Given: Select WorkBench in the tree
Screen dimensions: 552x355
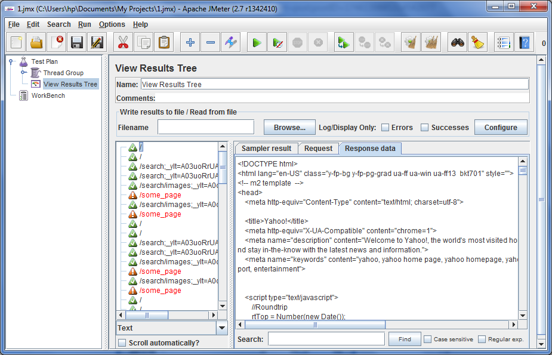Looking at the screenshot, I should click(x=48, y=95).
